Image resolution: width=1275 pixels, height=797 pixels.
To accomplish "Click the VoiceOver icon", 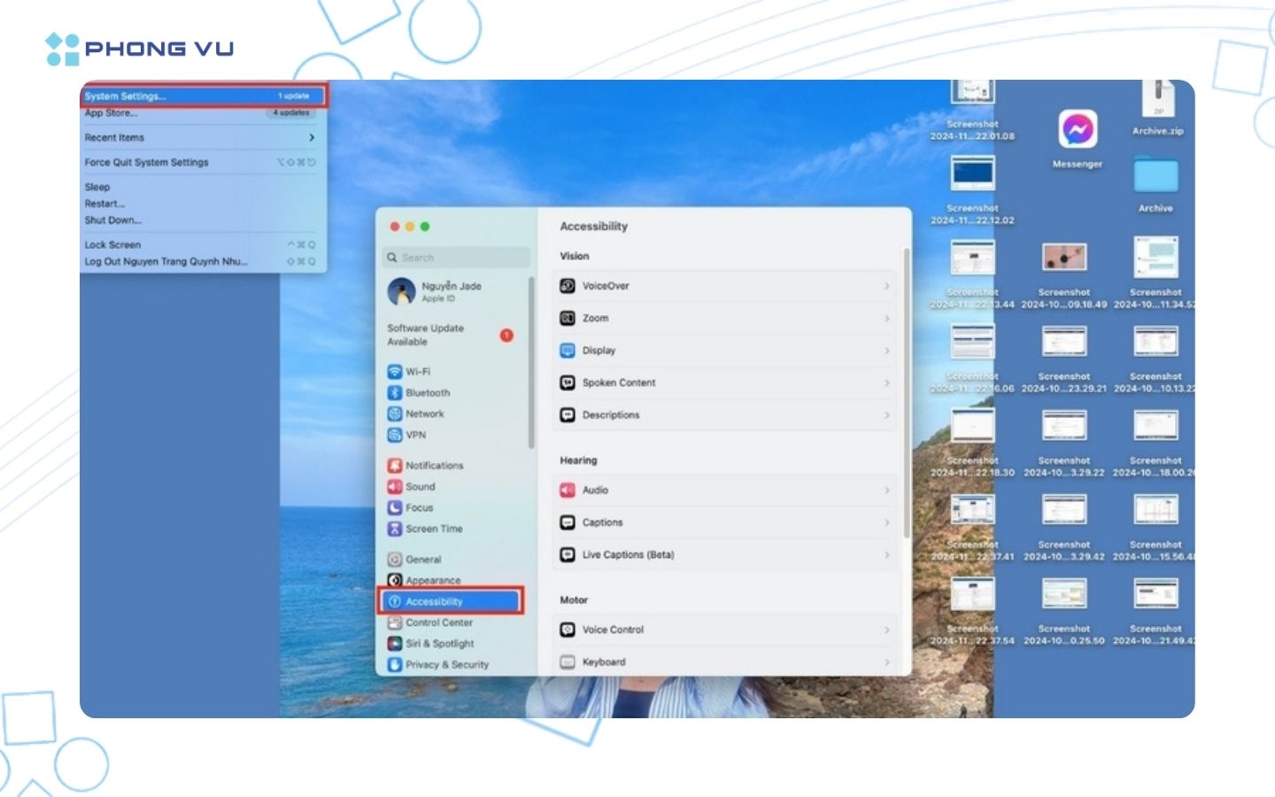I will [x=568, y=286].
